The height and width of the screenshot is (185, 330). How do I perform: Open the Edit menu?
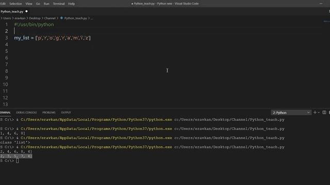[3, 4]
